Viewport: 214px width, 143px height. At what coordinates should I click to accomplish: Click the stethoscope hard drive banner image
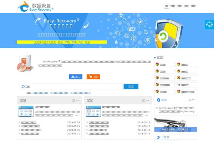coord(175,125)
